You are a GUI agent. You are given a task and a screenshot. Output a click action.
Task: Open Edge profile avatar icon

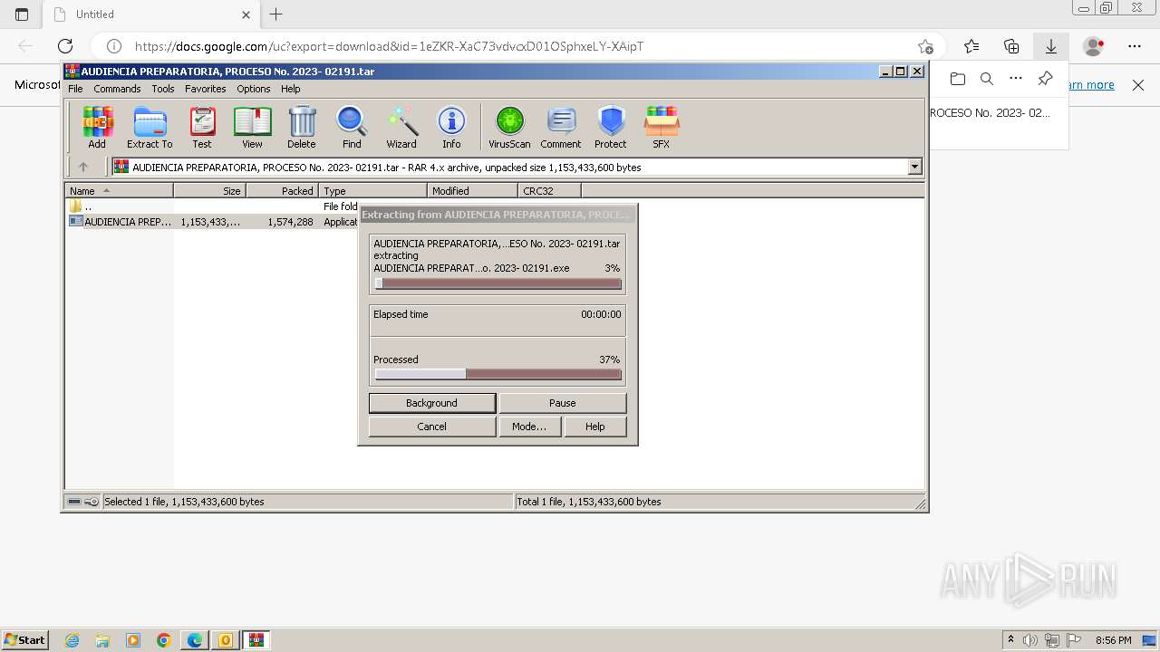tap(1094, 46)
